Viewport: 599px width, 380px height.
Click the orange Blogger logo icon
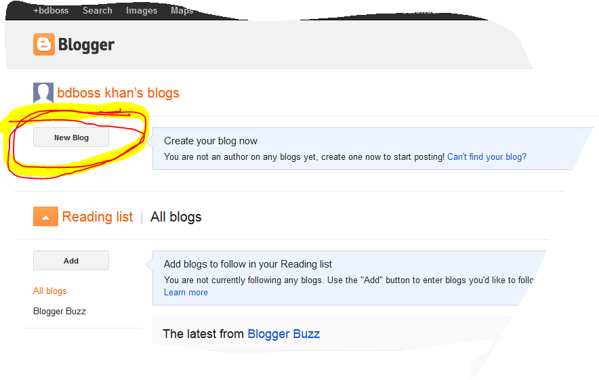click(43, 45)
